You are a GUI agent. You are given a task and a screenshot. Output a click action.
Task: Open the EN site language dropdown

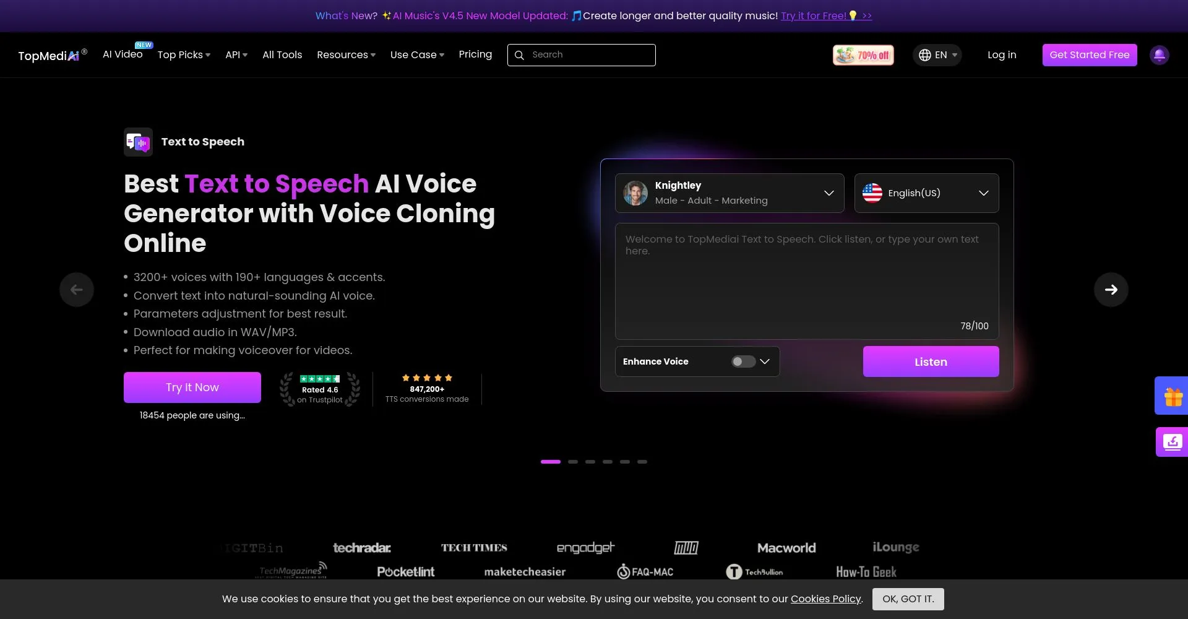[x=937, y=55]
